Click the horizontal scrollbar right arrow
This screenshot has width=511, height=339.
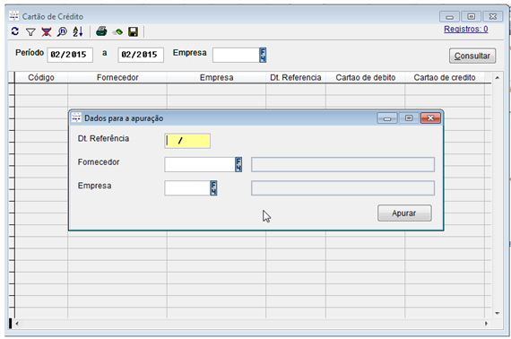(x=486, y=324)
